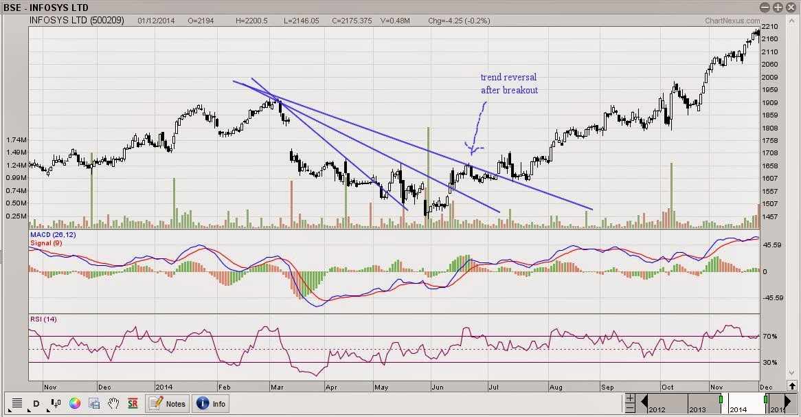
Task: Click the H=2200.5 high value
Action: pos(251,21)
